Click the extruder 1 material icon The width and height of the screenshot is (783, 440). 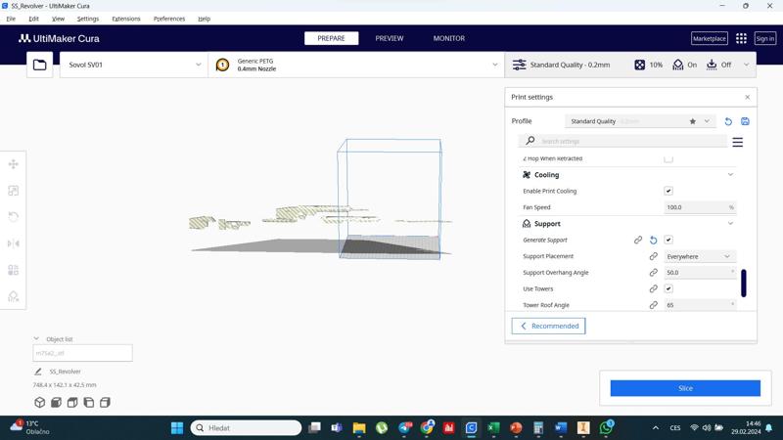(223, 65)
